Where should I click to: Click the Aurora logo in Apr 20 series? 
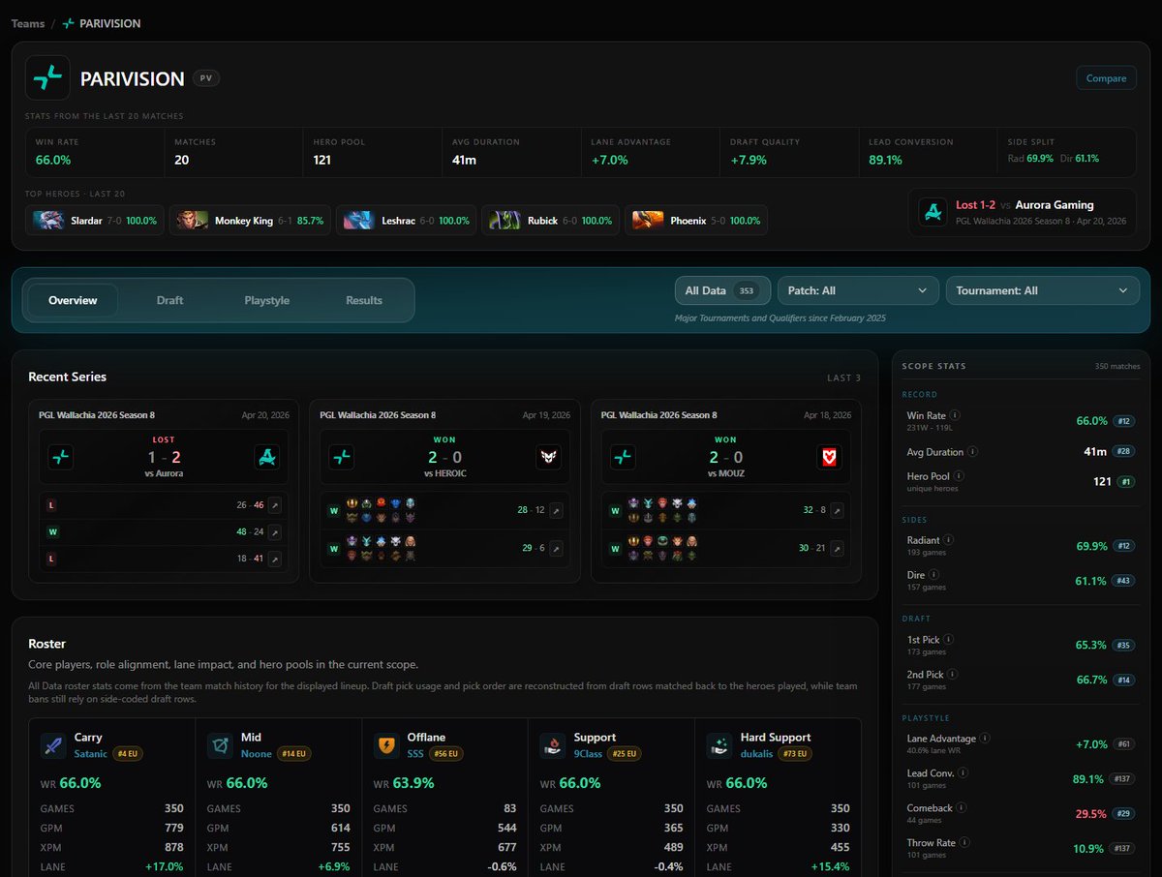coord(266,457)
